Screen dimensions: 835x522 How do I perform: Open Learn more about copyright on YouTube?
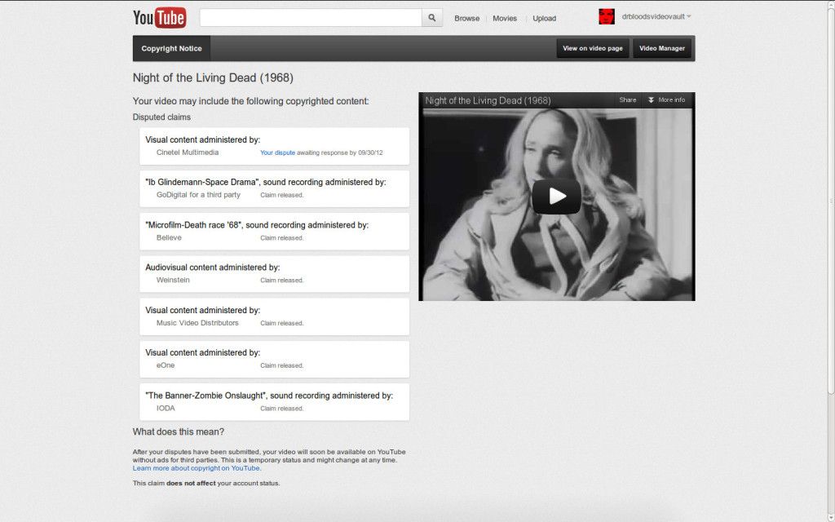197,468
